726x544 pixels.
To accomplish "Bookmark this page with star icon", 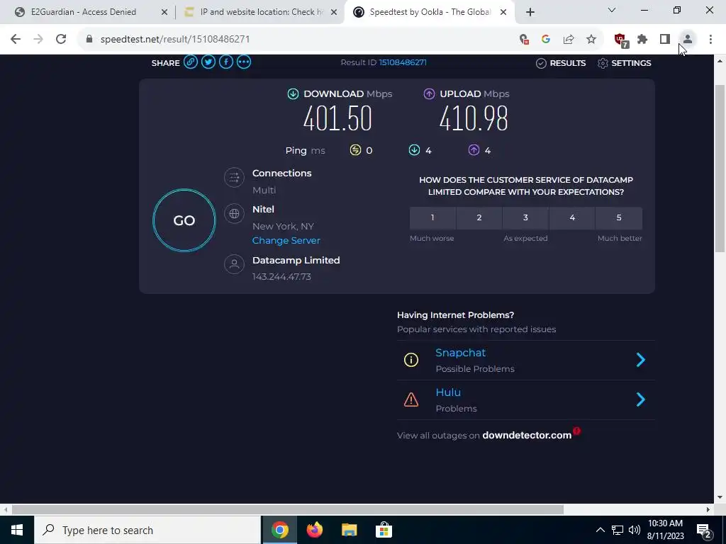I will point(591,40).
